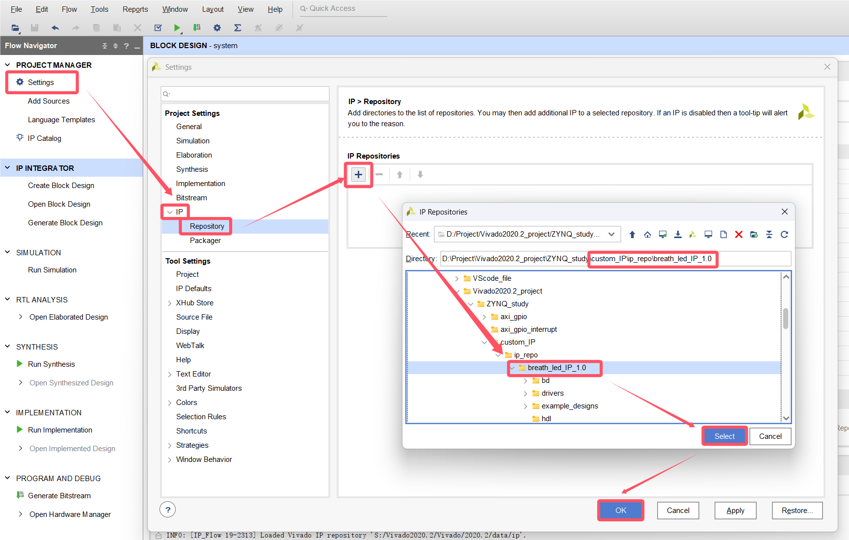Click the plus Add repository button
The height and width of the screenshot is (540, 849).
359,174
